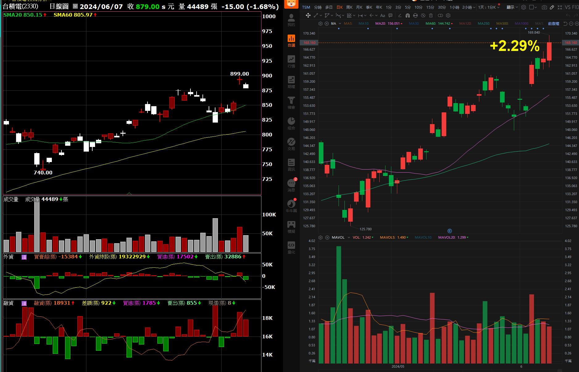Click the pencil drawing tools icon
This screenshot has width=579, height=372.
tap(552, 7)
